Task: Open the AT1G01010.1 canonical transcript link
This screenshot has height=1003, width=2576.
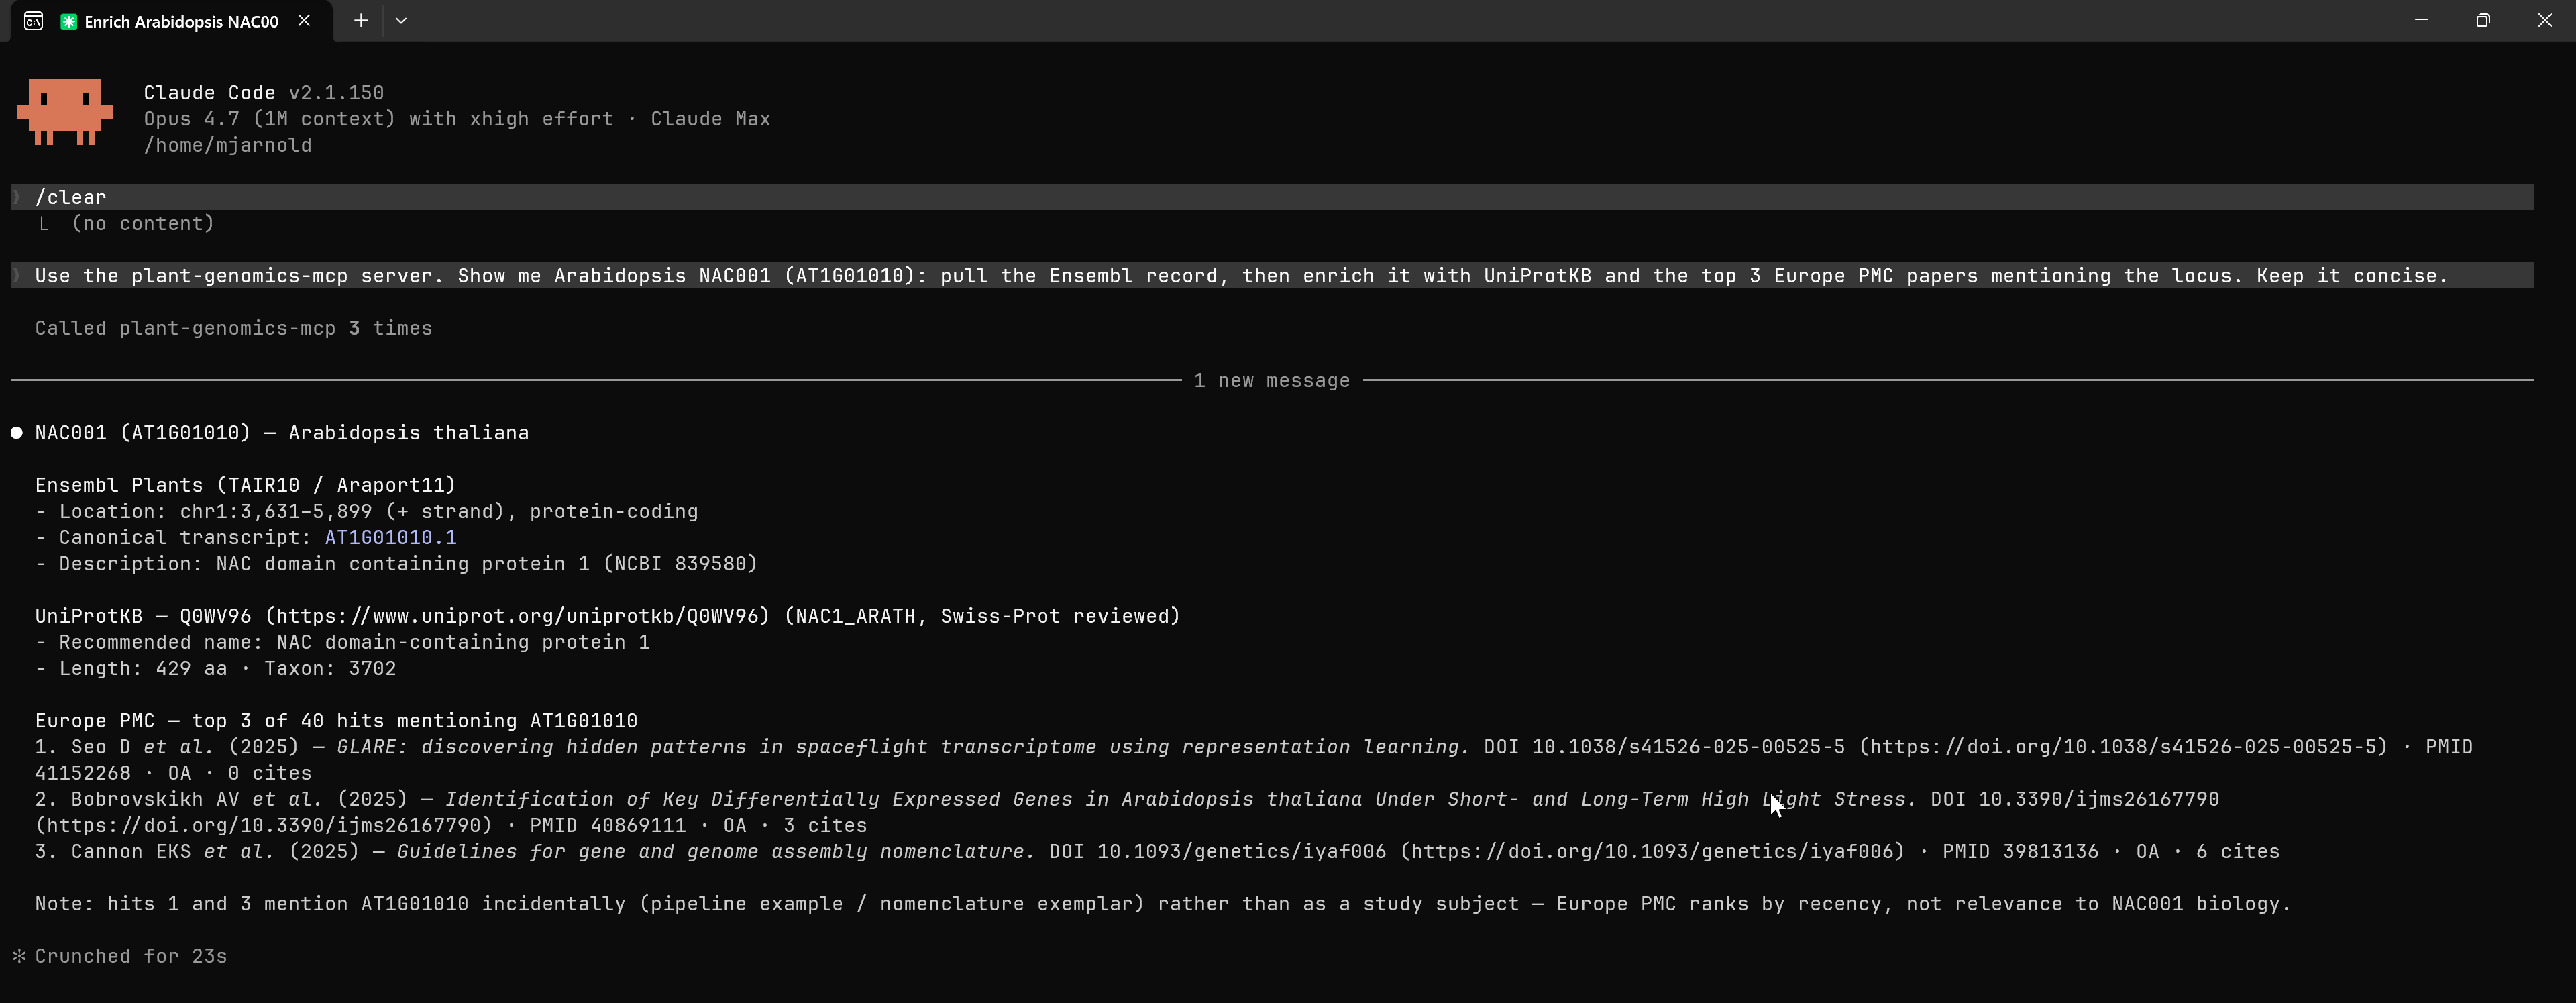Action: [390, 537]
